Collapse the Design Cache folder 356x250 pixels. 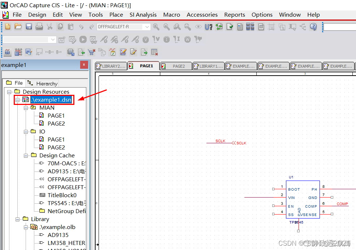coord(26,156)
